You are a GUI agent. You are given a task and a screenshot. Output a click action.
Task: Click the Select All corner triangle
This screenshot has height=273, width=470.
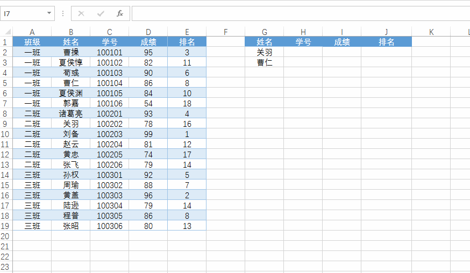[8, 32]
